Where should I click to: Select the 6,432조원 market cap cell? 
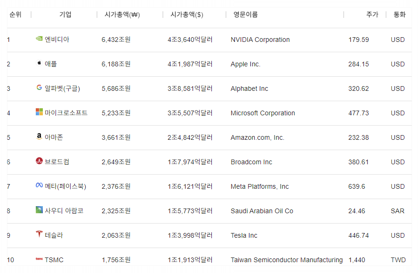116,40
